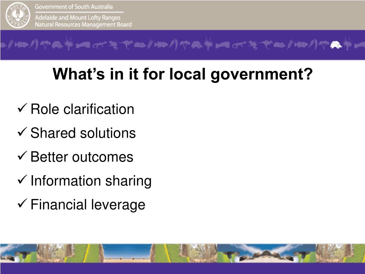The image size is (365, 274).
Task: Click the checkmark beside Information sharing
Action: pos(22,180)
